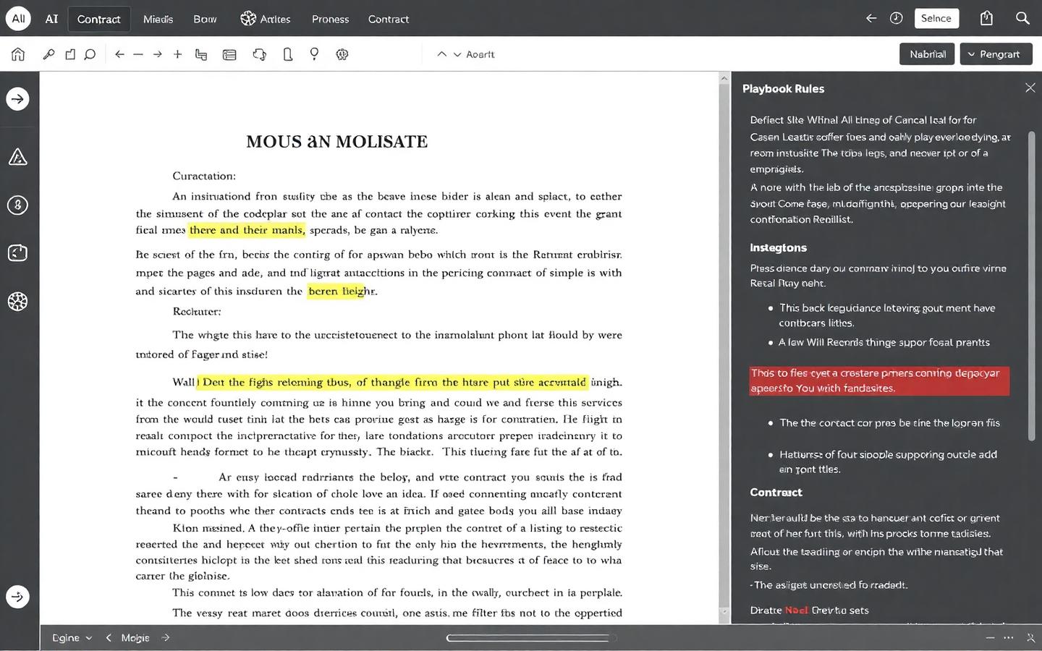
Task: Open the Aoarit dropdown chevron
Action: click(x=457, y=54)
